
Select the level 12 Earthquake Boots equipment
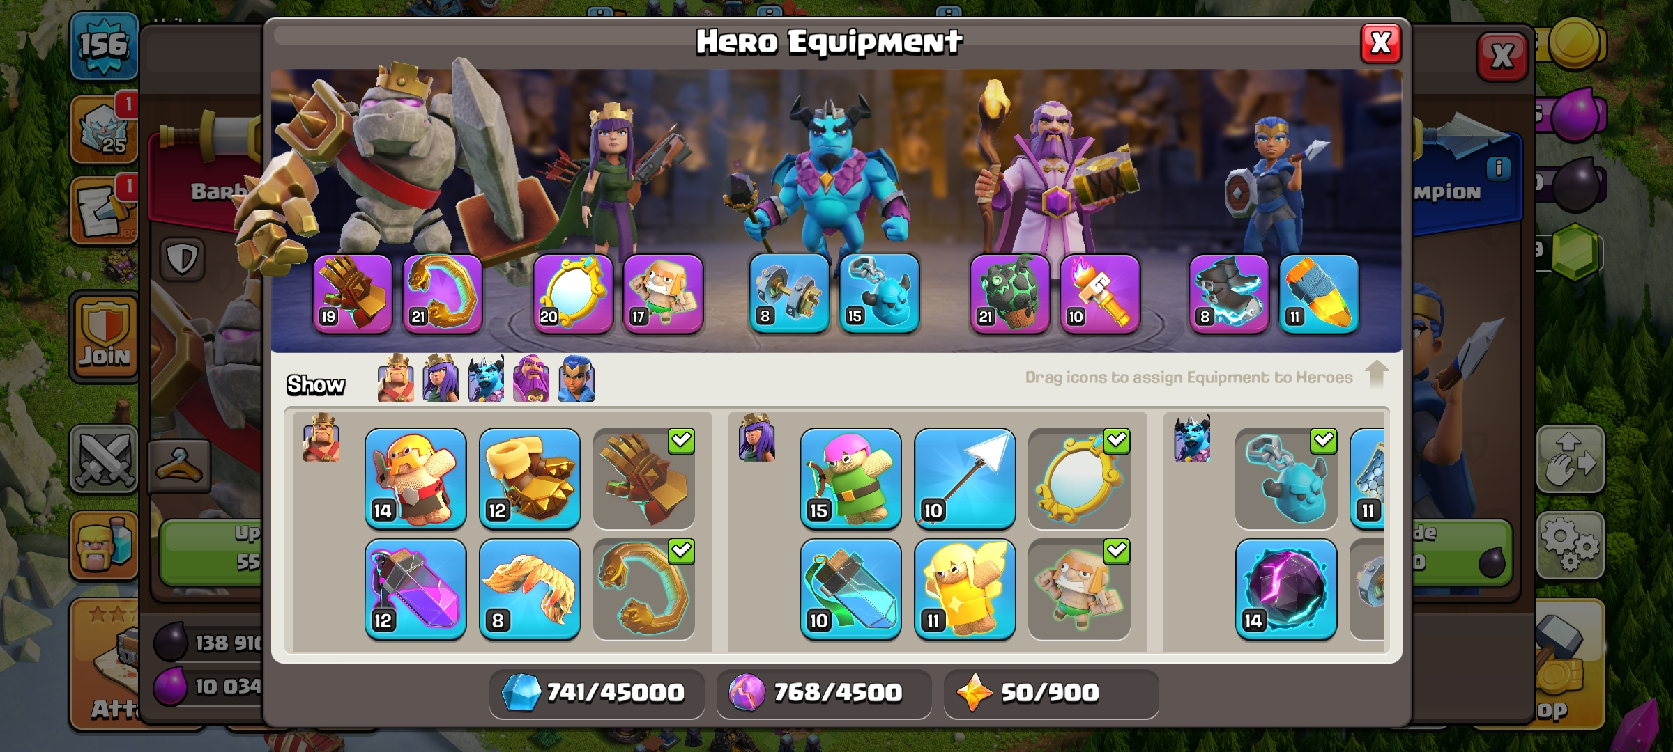pos(530,478)
